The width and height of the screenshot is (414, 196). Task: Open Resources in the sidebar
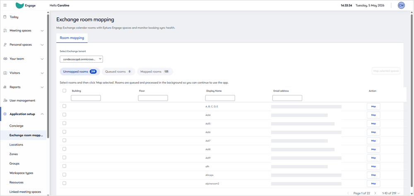17,182
